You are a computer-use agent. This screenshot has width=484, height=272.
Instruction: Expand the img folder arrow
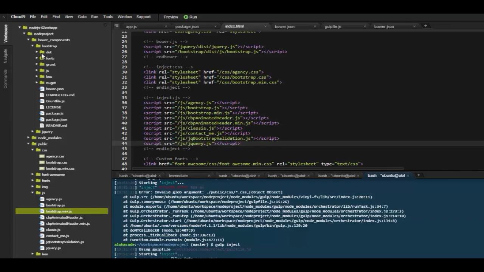tap(33, 187)
